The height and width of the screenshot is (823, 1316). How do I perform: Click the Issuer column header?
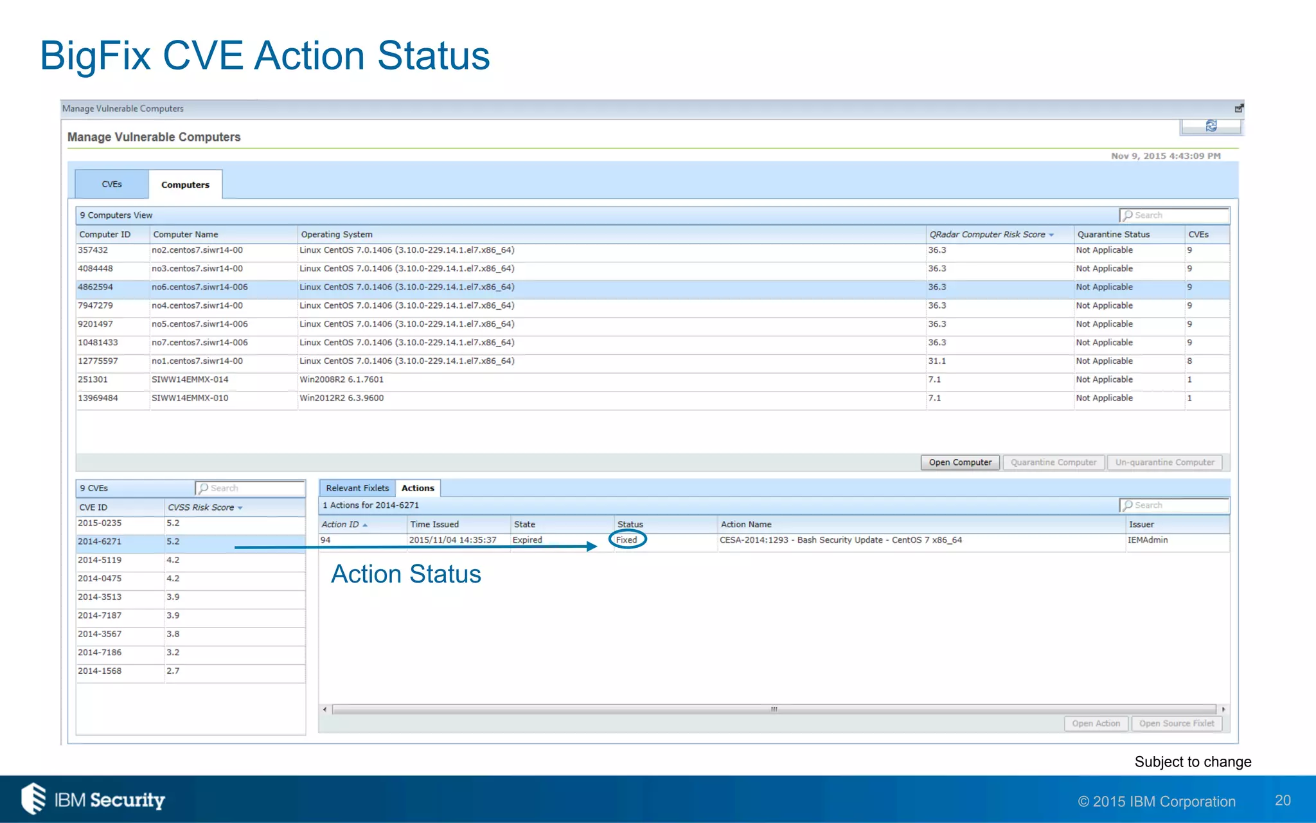click(x=1178, y=525)
